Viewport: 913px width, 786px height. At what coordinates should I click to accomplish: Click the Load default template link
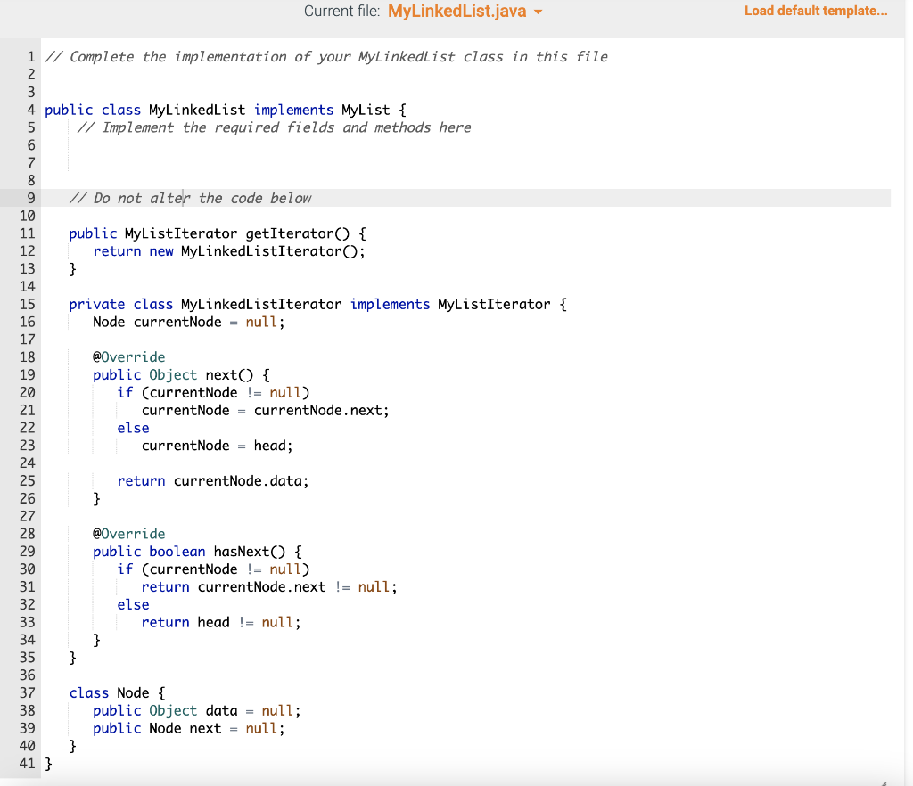coord(815,11)
